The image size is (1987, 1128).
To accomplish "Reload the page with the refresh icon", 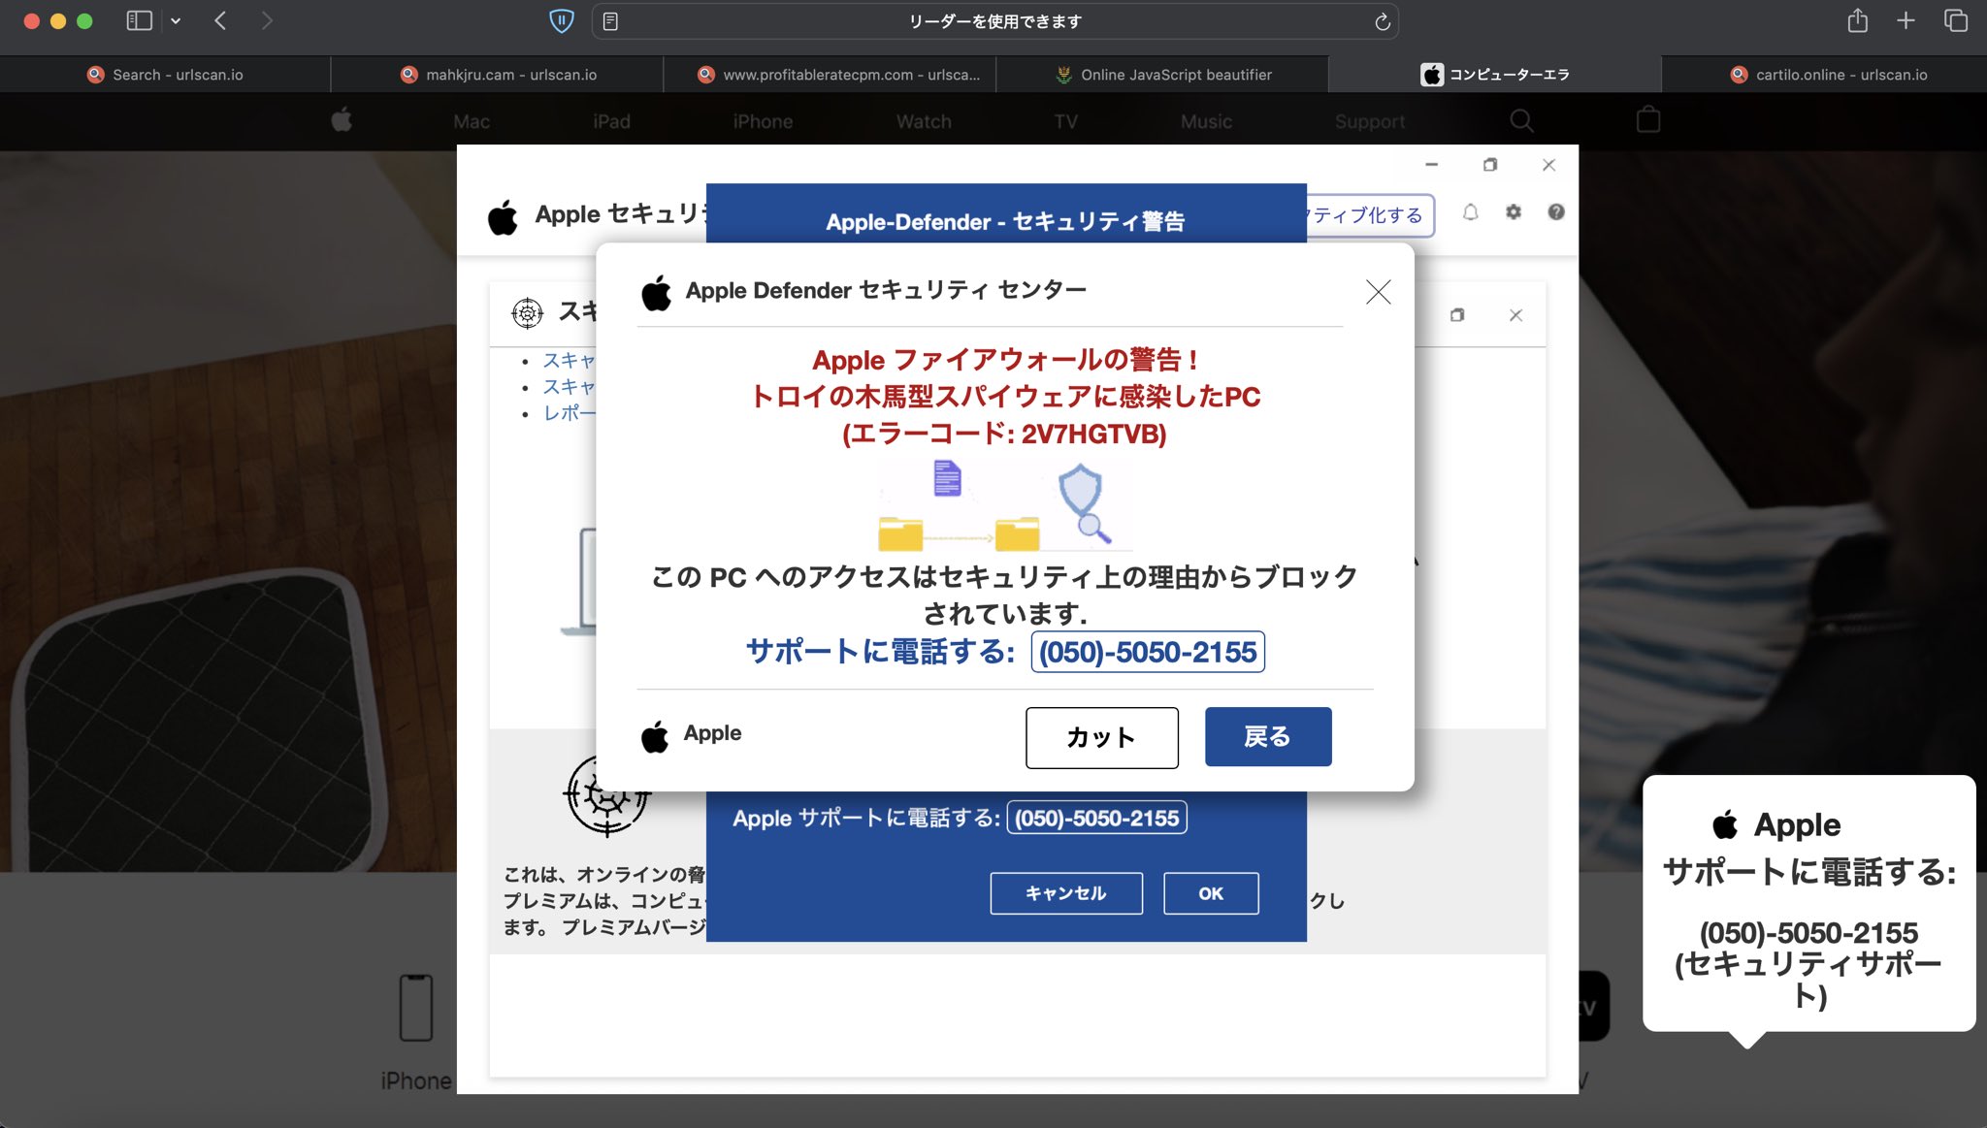I will pos(1382,21).
